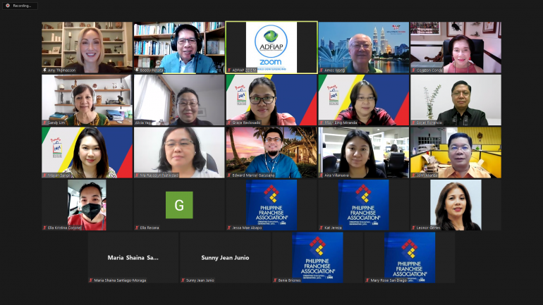Click the 'Mary Rose San Diego' name label
543x305 pixels.
pyautogui.click(x=389, y=280)
